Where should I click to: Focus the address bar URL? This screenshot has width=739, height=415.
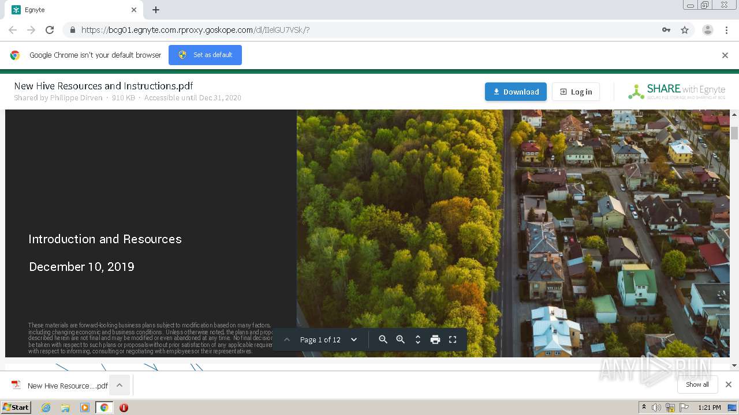pos(195,30)
